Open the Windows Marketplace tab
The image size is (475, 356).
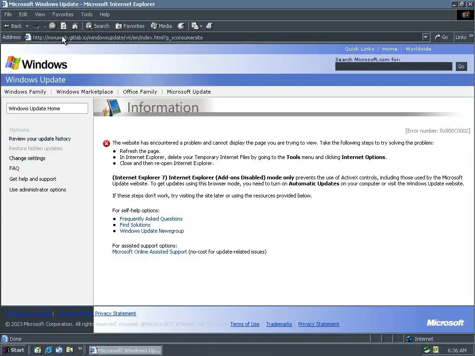click(x=84, y=92)
